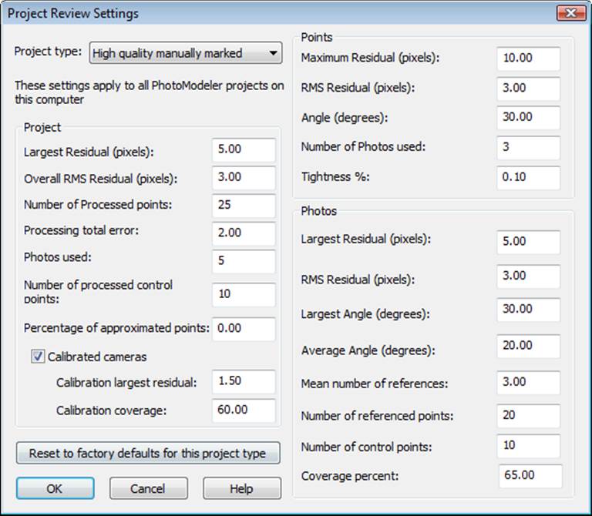Image resolution: width=592 pixels, height=516 pixels.
Task: Click the Number of Processed points field
Action: (244, 206)
